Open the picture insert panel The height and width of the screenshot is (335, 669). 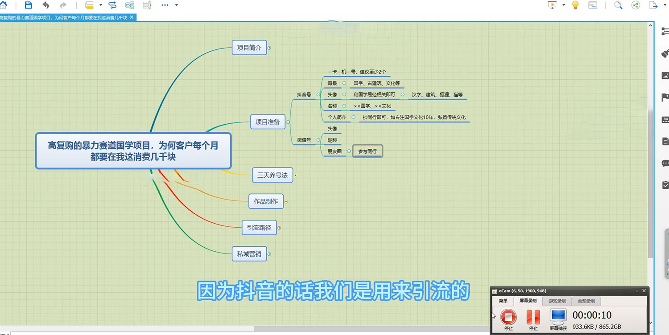[665, 76]
